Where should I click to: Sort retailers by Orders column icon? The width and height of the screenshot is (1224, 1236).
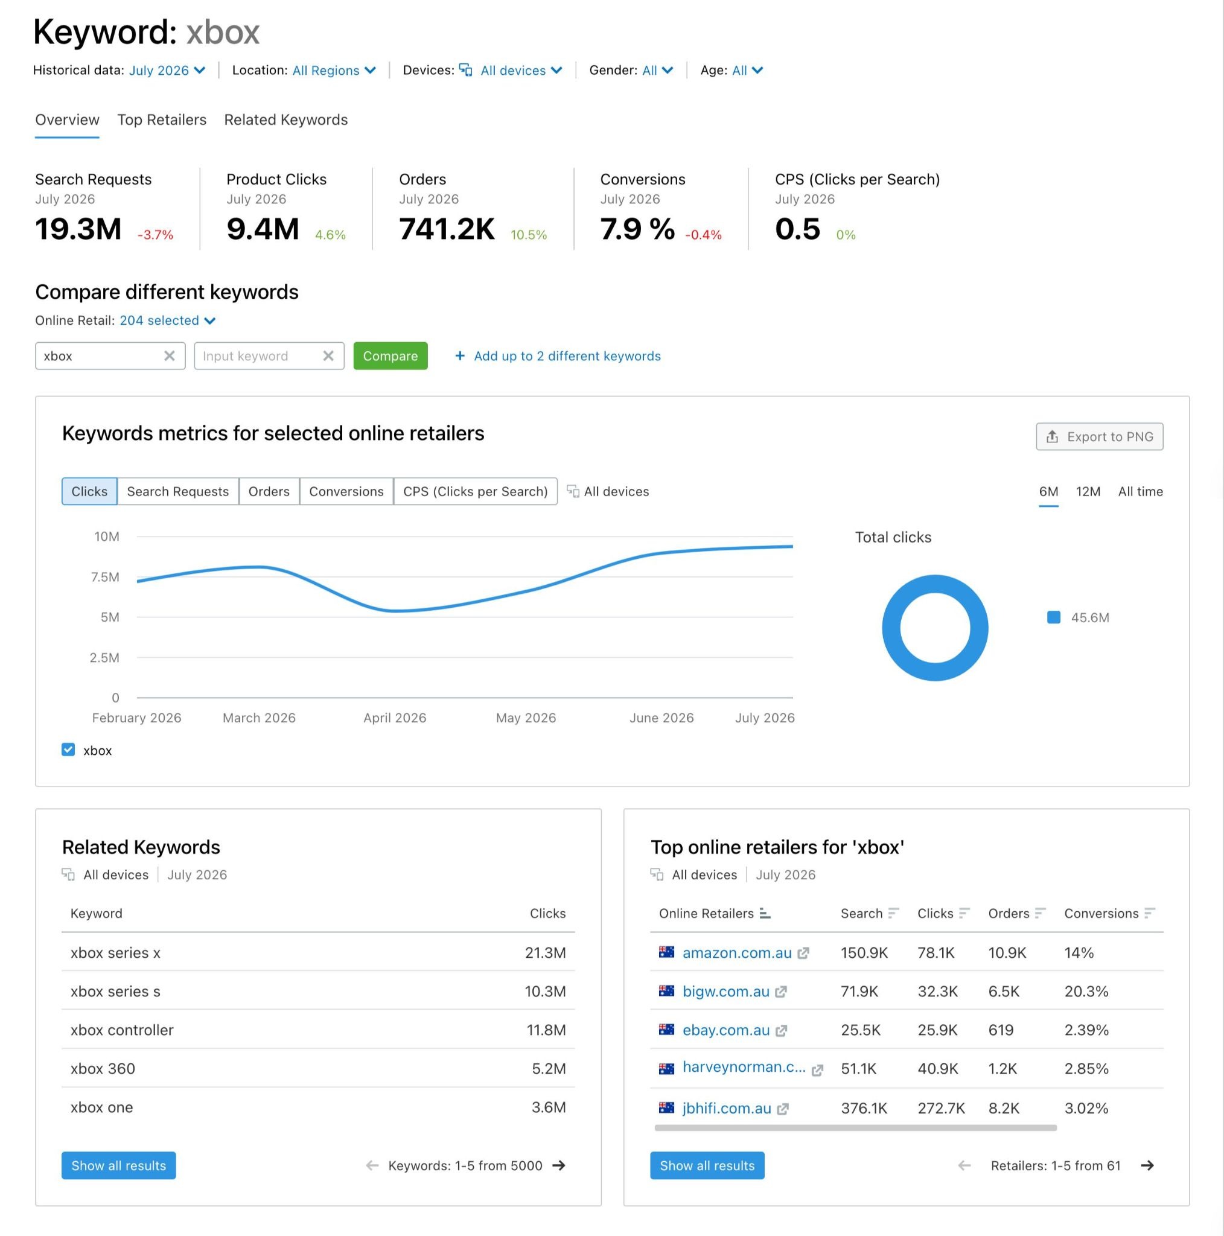1041,914
